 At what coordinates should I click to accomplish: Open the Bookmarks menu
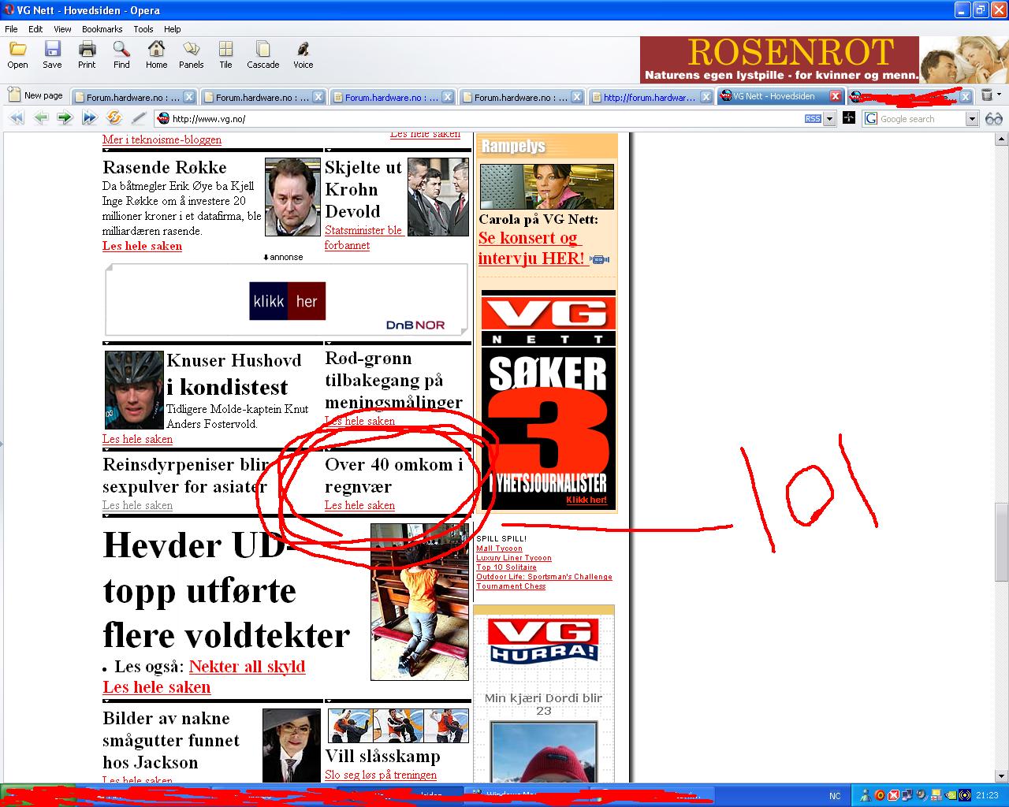tap(102, 29)
